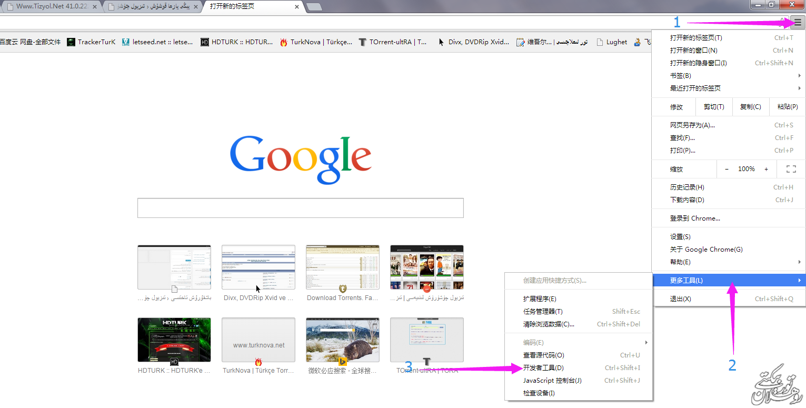
Task: Decrease zoom with minus button
Action: coord(727,169)
